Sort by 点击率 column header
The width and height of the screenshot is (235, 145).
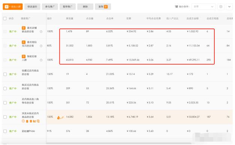110,19
